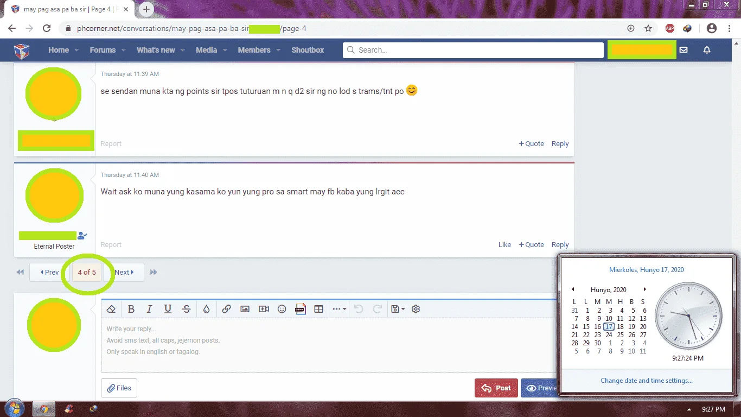Bookmark this page star icon
The height and width of the screenshot is (417, 741).
click(648, 28)
